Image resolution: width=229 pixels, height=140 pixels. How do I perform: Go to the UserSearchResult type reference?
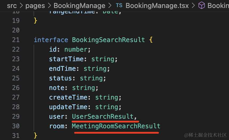103,117
